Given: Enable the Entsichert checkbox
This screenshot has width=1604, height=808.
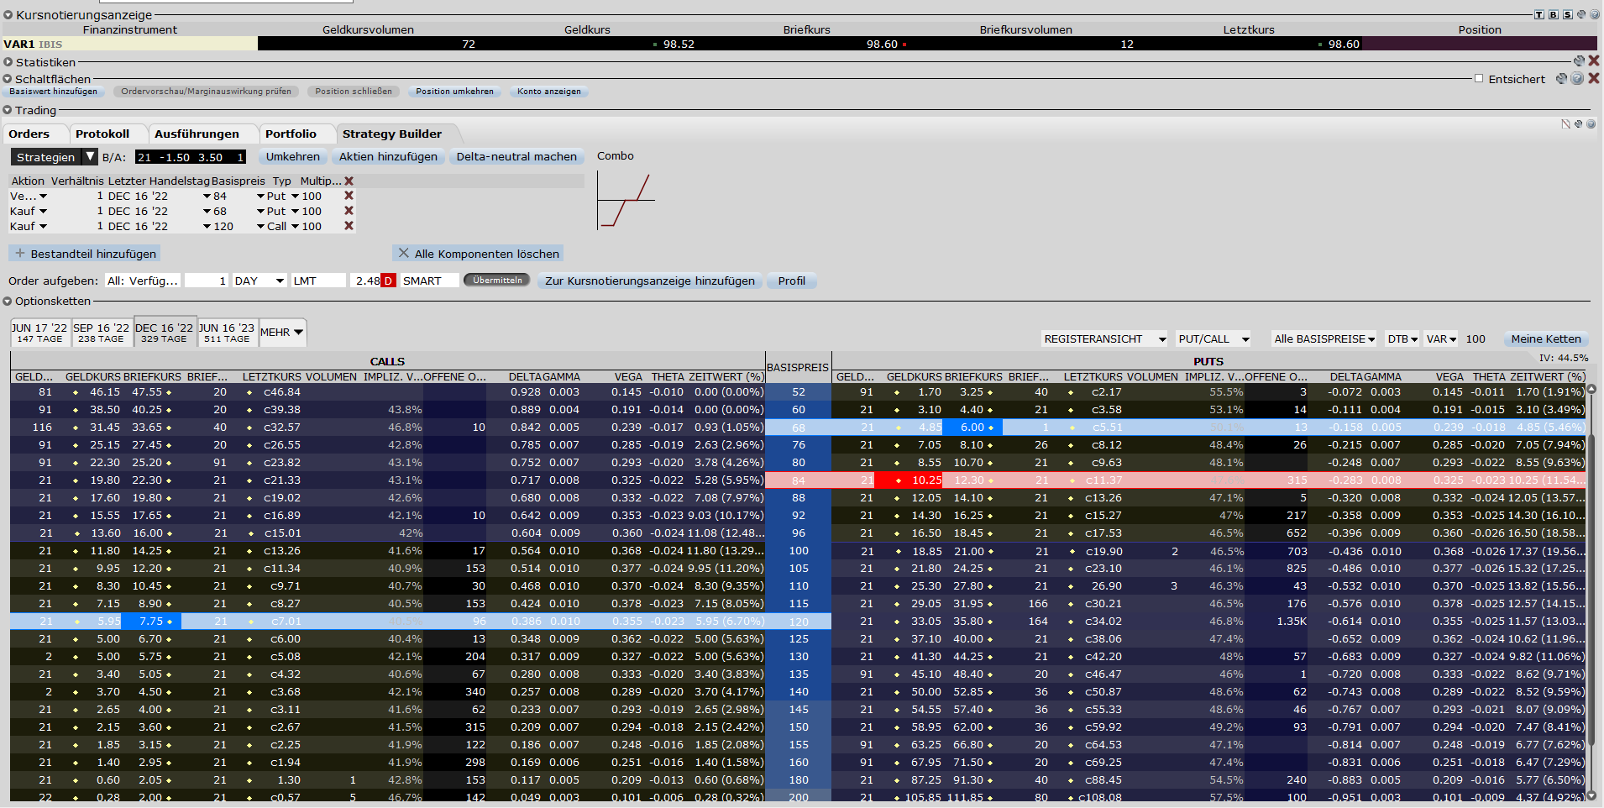Looking at the screenshot, I should (1479, 78).
